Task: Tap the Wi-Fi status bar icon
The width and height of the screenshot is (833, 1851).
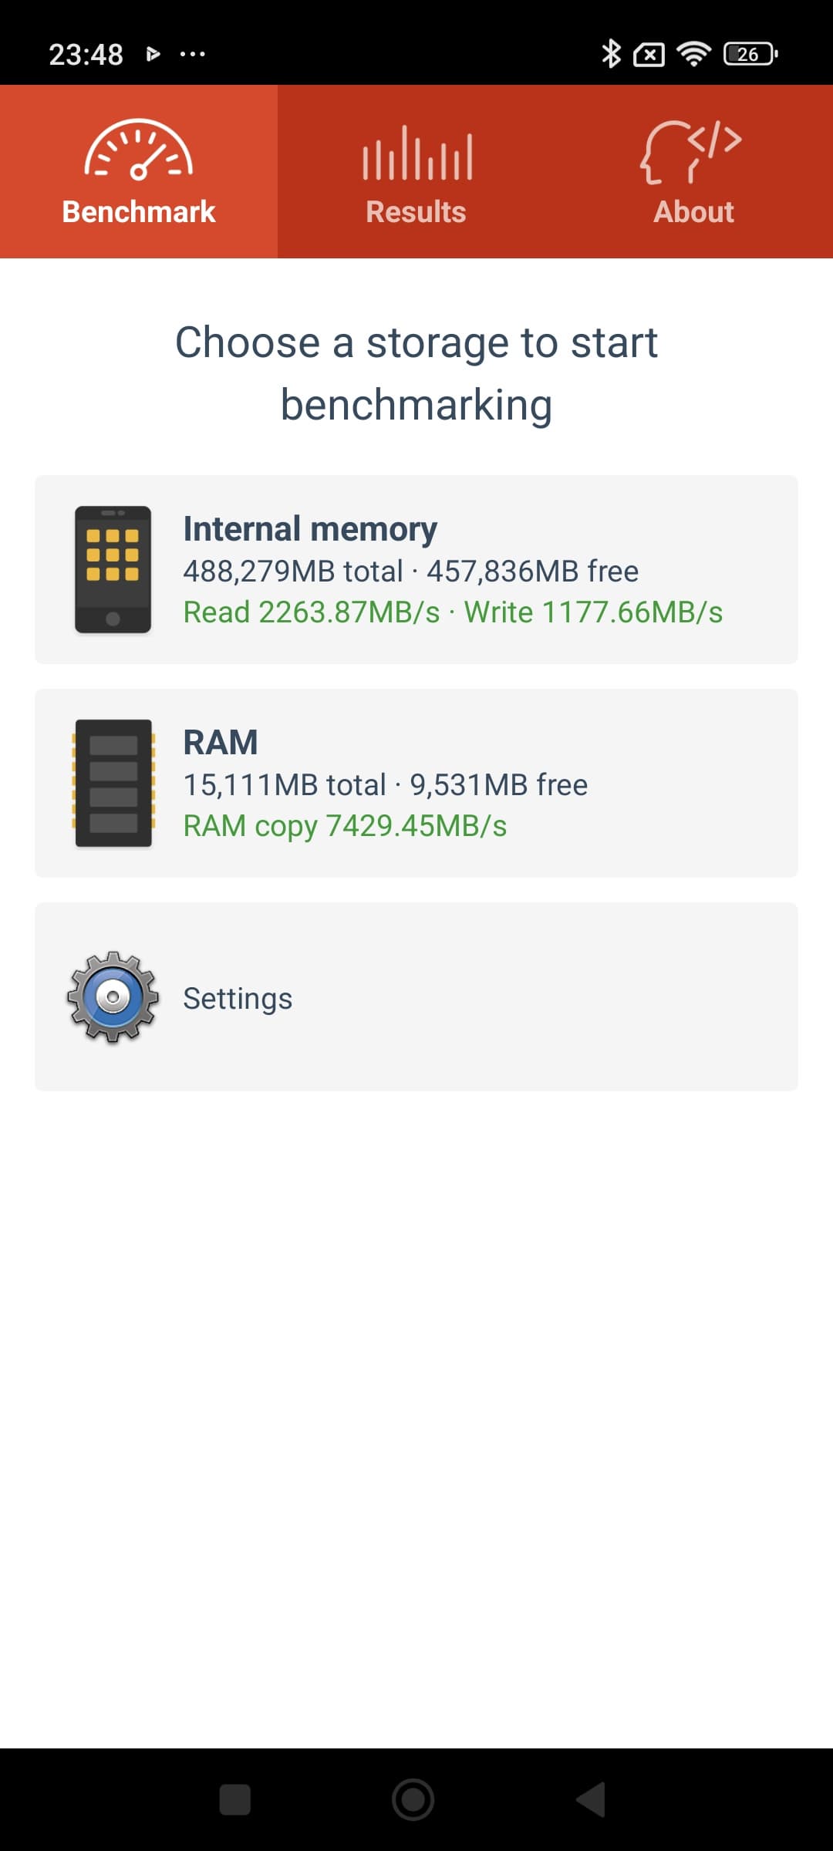Action: coord(693,54)
